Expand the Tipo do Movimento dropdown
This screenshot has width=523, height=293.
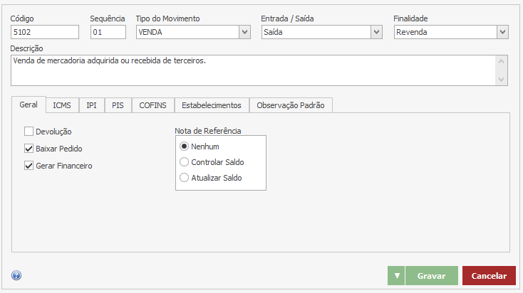pos(244,32)
